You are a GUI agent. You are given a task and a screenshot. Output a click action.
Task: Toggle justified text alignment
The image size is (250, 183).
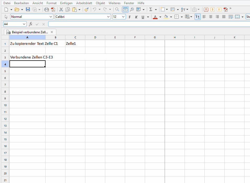[x=224, y=17]
